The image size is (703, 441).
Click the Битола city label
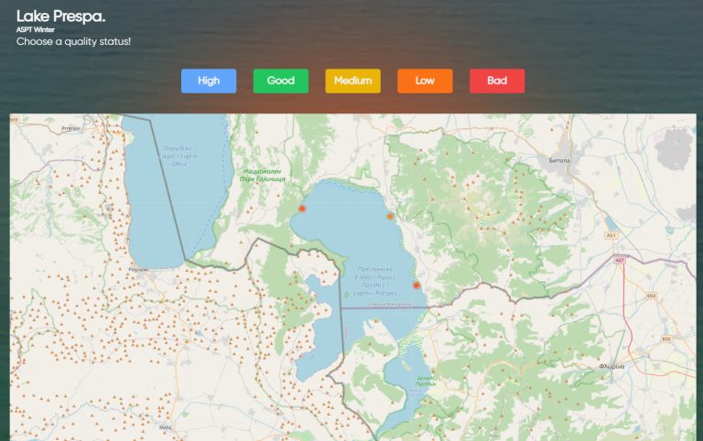(x=559, y=160)
